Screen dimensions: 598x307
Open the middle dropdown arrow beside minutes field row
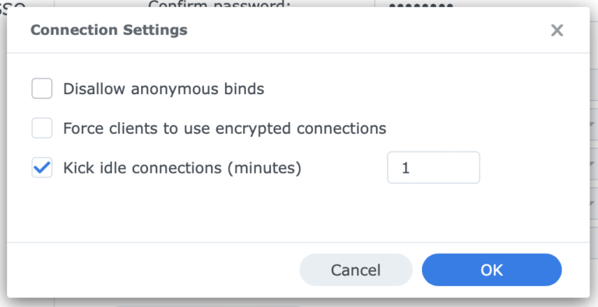(593, 164)
